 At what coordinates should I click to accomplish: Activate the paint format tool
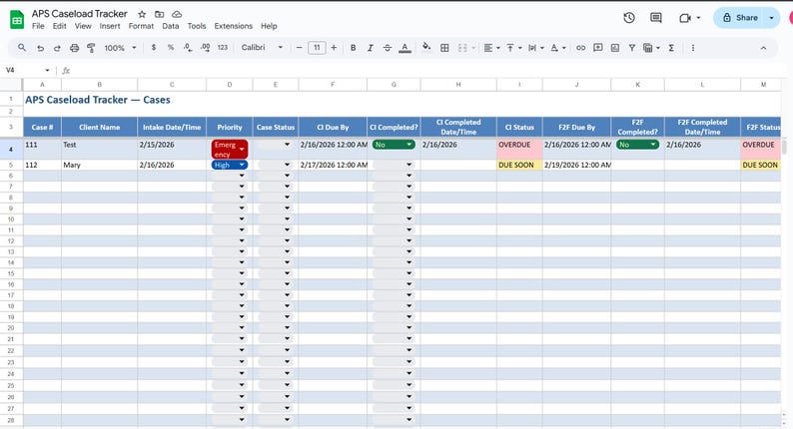91,48
